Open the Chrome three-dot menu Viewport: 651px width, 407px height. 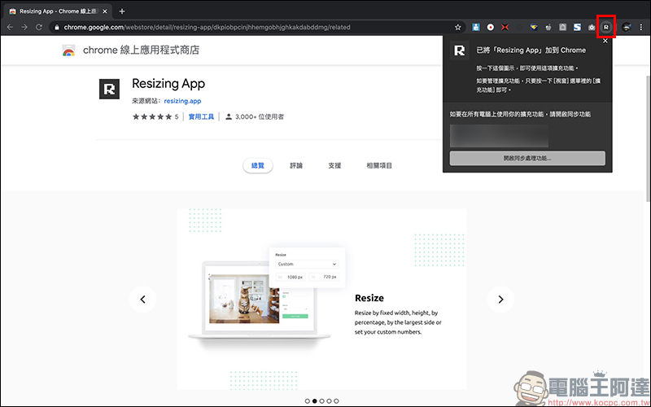coord(641,27)
